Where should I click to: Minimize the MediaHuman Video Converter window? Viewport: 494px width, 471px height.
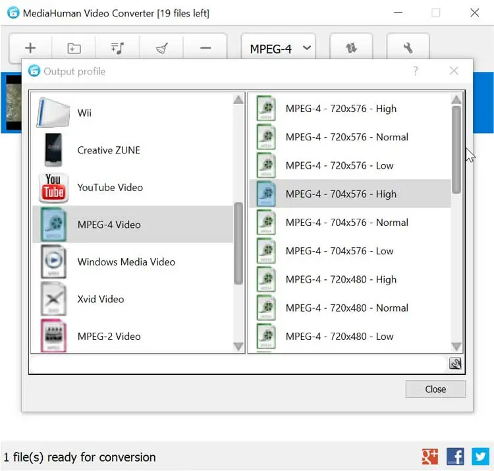[398, 13]
